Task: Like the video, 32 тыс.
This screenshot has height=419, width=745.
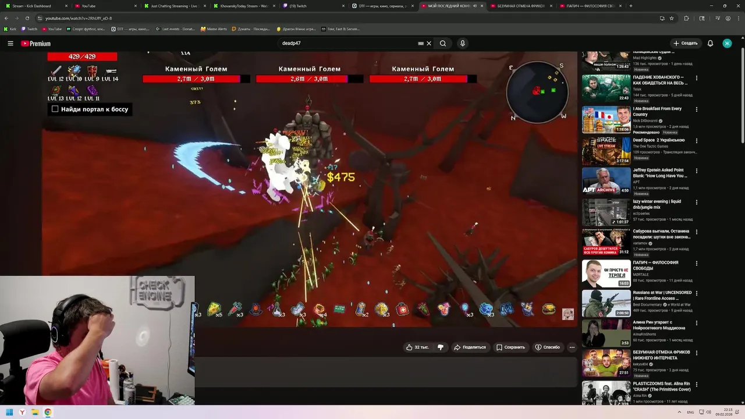Action: (417, 347)
